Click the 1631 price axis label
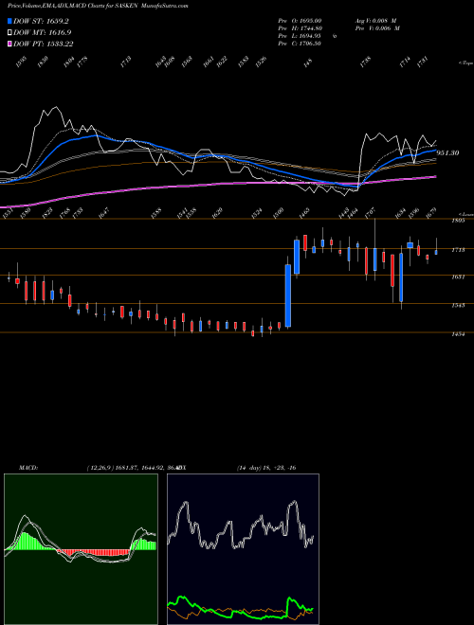474x625 pixels. pos(458,277)
